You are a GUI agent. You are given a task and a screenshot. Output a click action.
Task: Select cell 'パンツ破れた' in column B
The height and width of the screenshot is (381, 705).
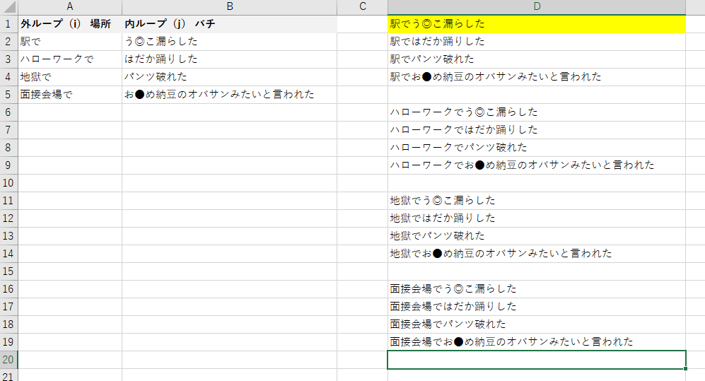[x=229, y=77]
